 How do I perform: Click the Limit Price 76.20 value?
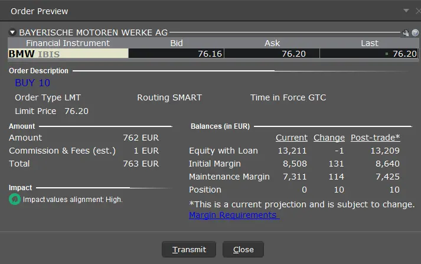[77, 111]
